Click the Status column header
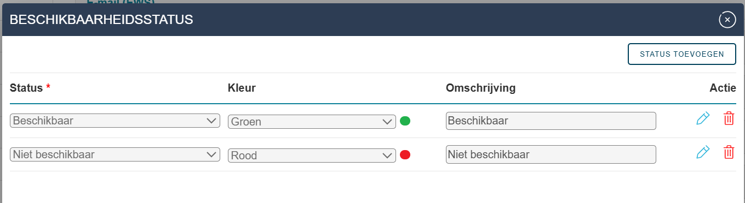Image resolution: width=745 pixels, height=203 pixels. point(26,88)
